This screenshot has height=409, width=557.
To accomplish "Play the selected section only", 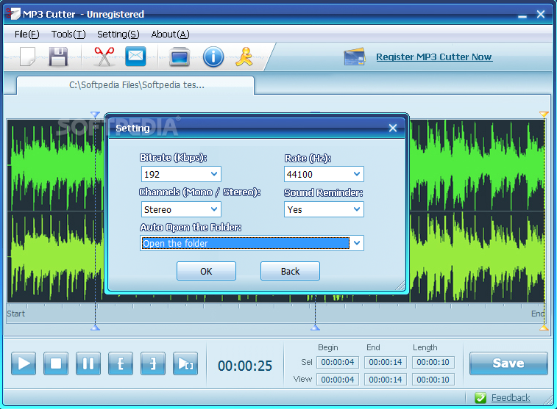I will (185, 363).
